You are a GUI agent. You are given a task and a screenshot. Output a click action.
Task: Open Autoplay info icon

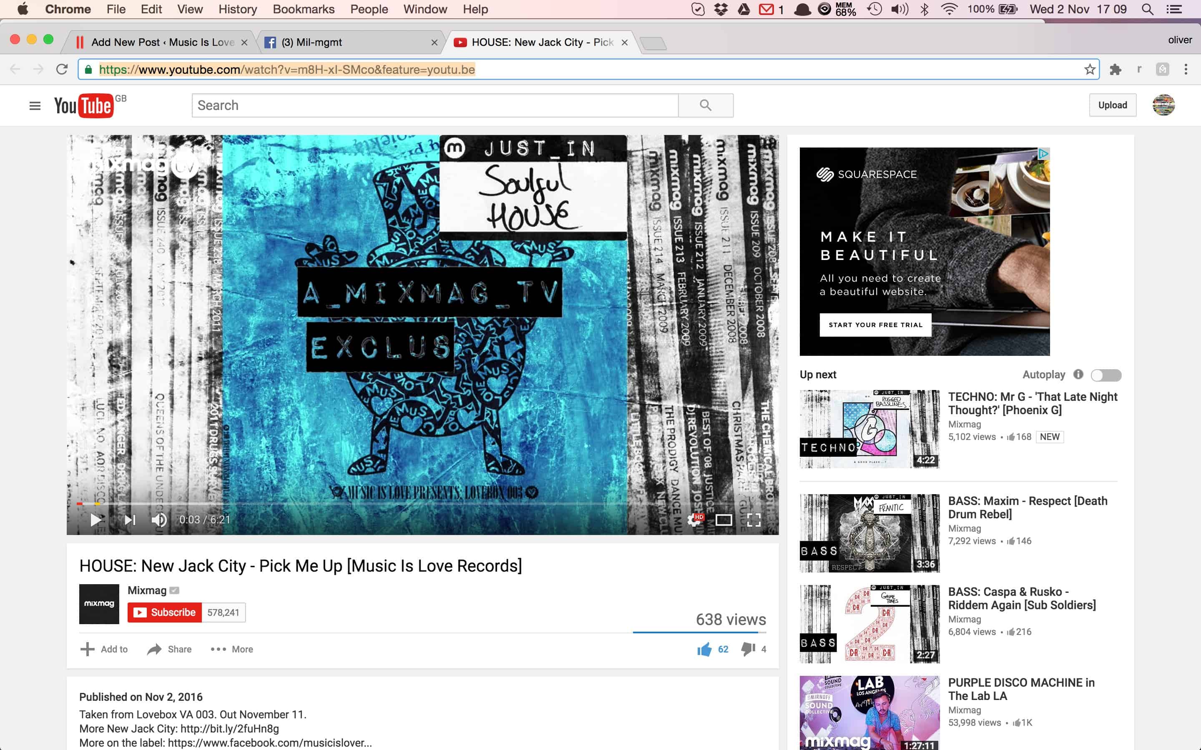coord(1078,375)
